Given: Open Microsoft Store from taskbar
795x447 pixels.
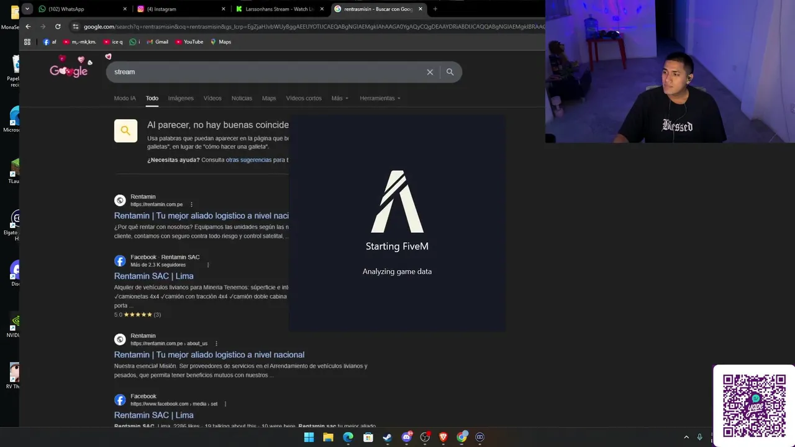Looking at the screenshot, I should (368, 437).
